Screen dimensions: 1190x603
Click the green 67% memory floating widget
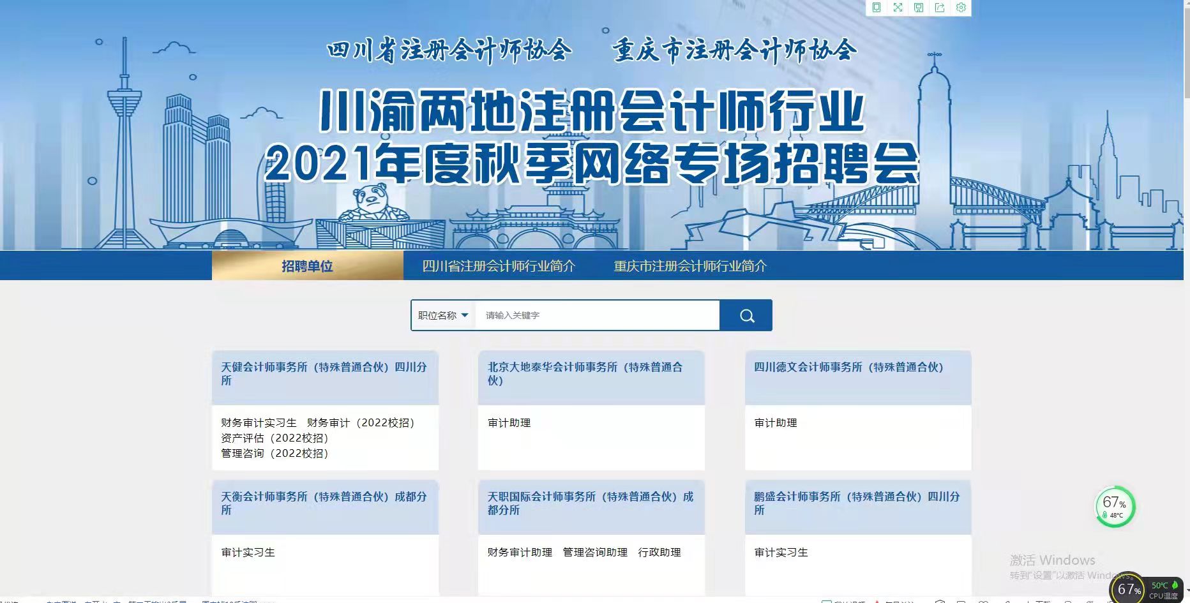1115,507
